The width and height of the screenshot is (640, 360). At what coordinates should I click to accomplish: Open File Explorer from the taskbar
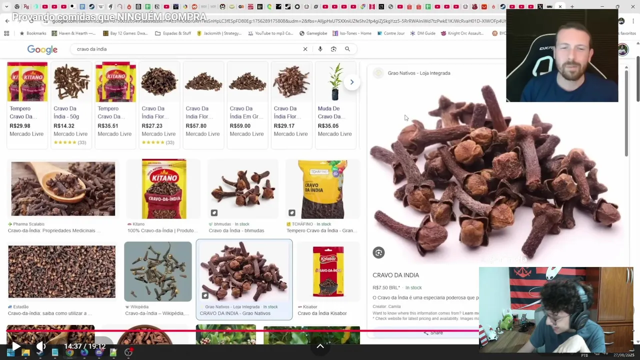pyautogui.click(x=25, y=353)
